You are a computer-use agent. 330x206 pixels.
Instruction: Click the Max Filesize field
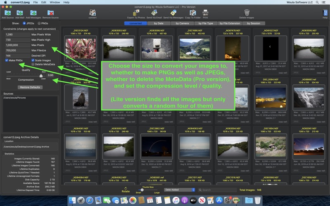[x=18, y=50]
